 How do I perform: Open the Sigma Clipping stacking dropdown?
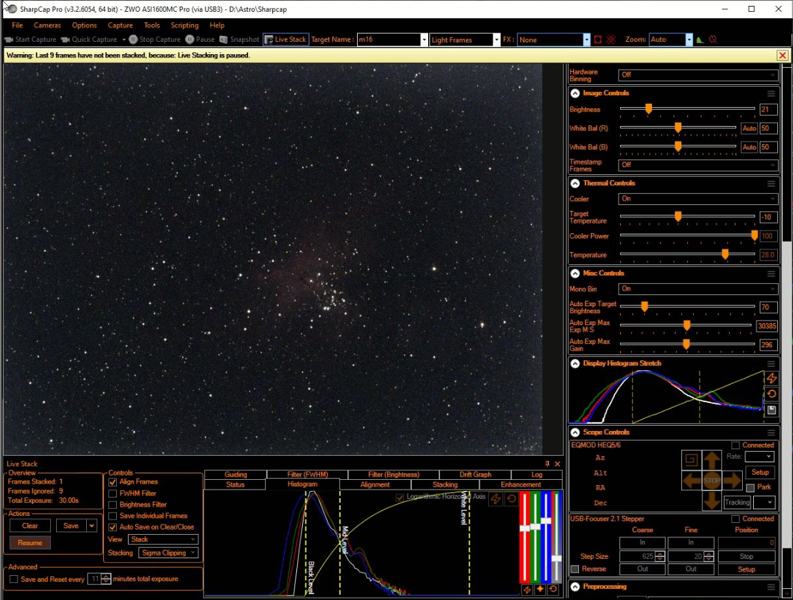click(x=170, y=553)
